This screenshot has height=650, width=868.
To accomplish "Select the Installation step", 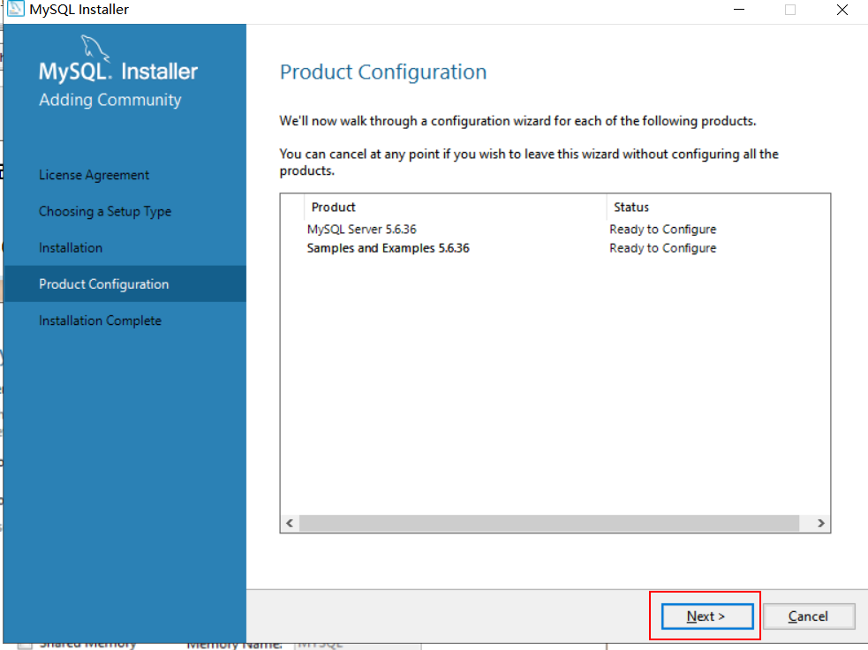I will pos(72,247).
